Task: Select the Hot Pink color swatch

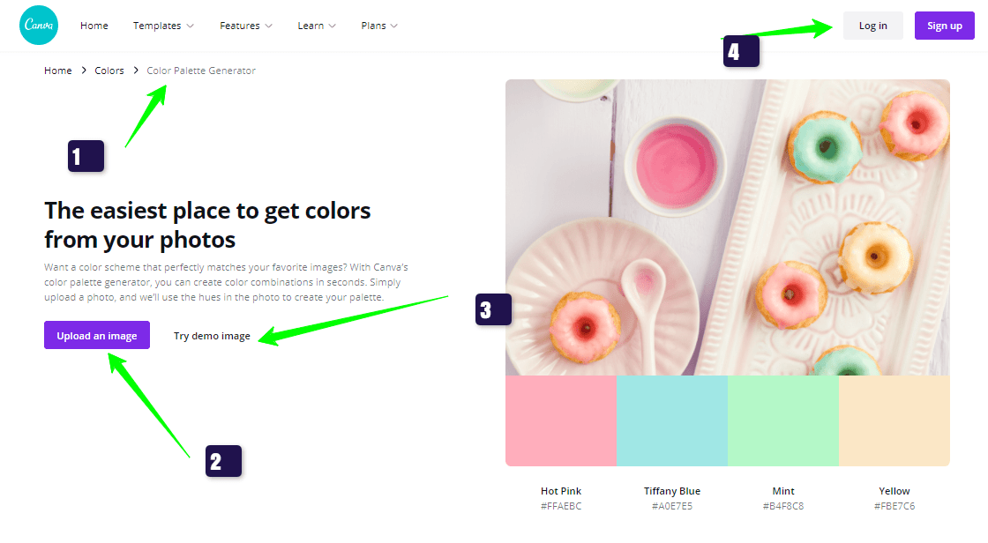Action: click(x=561, y=420)
